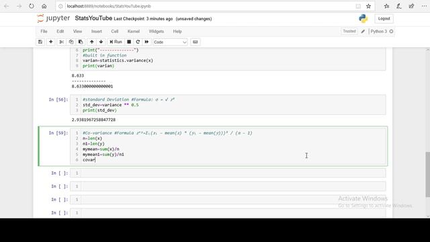The image size is (430, 242).
Task: Click the varian=statistics.variance(x) line
Action: click(118, 61)
